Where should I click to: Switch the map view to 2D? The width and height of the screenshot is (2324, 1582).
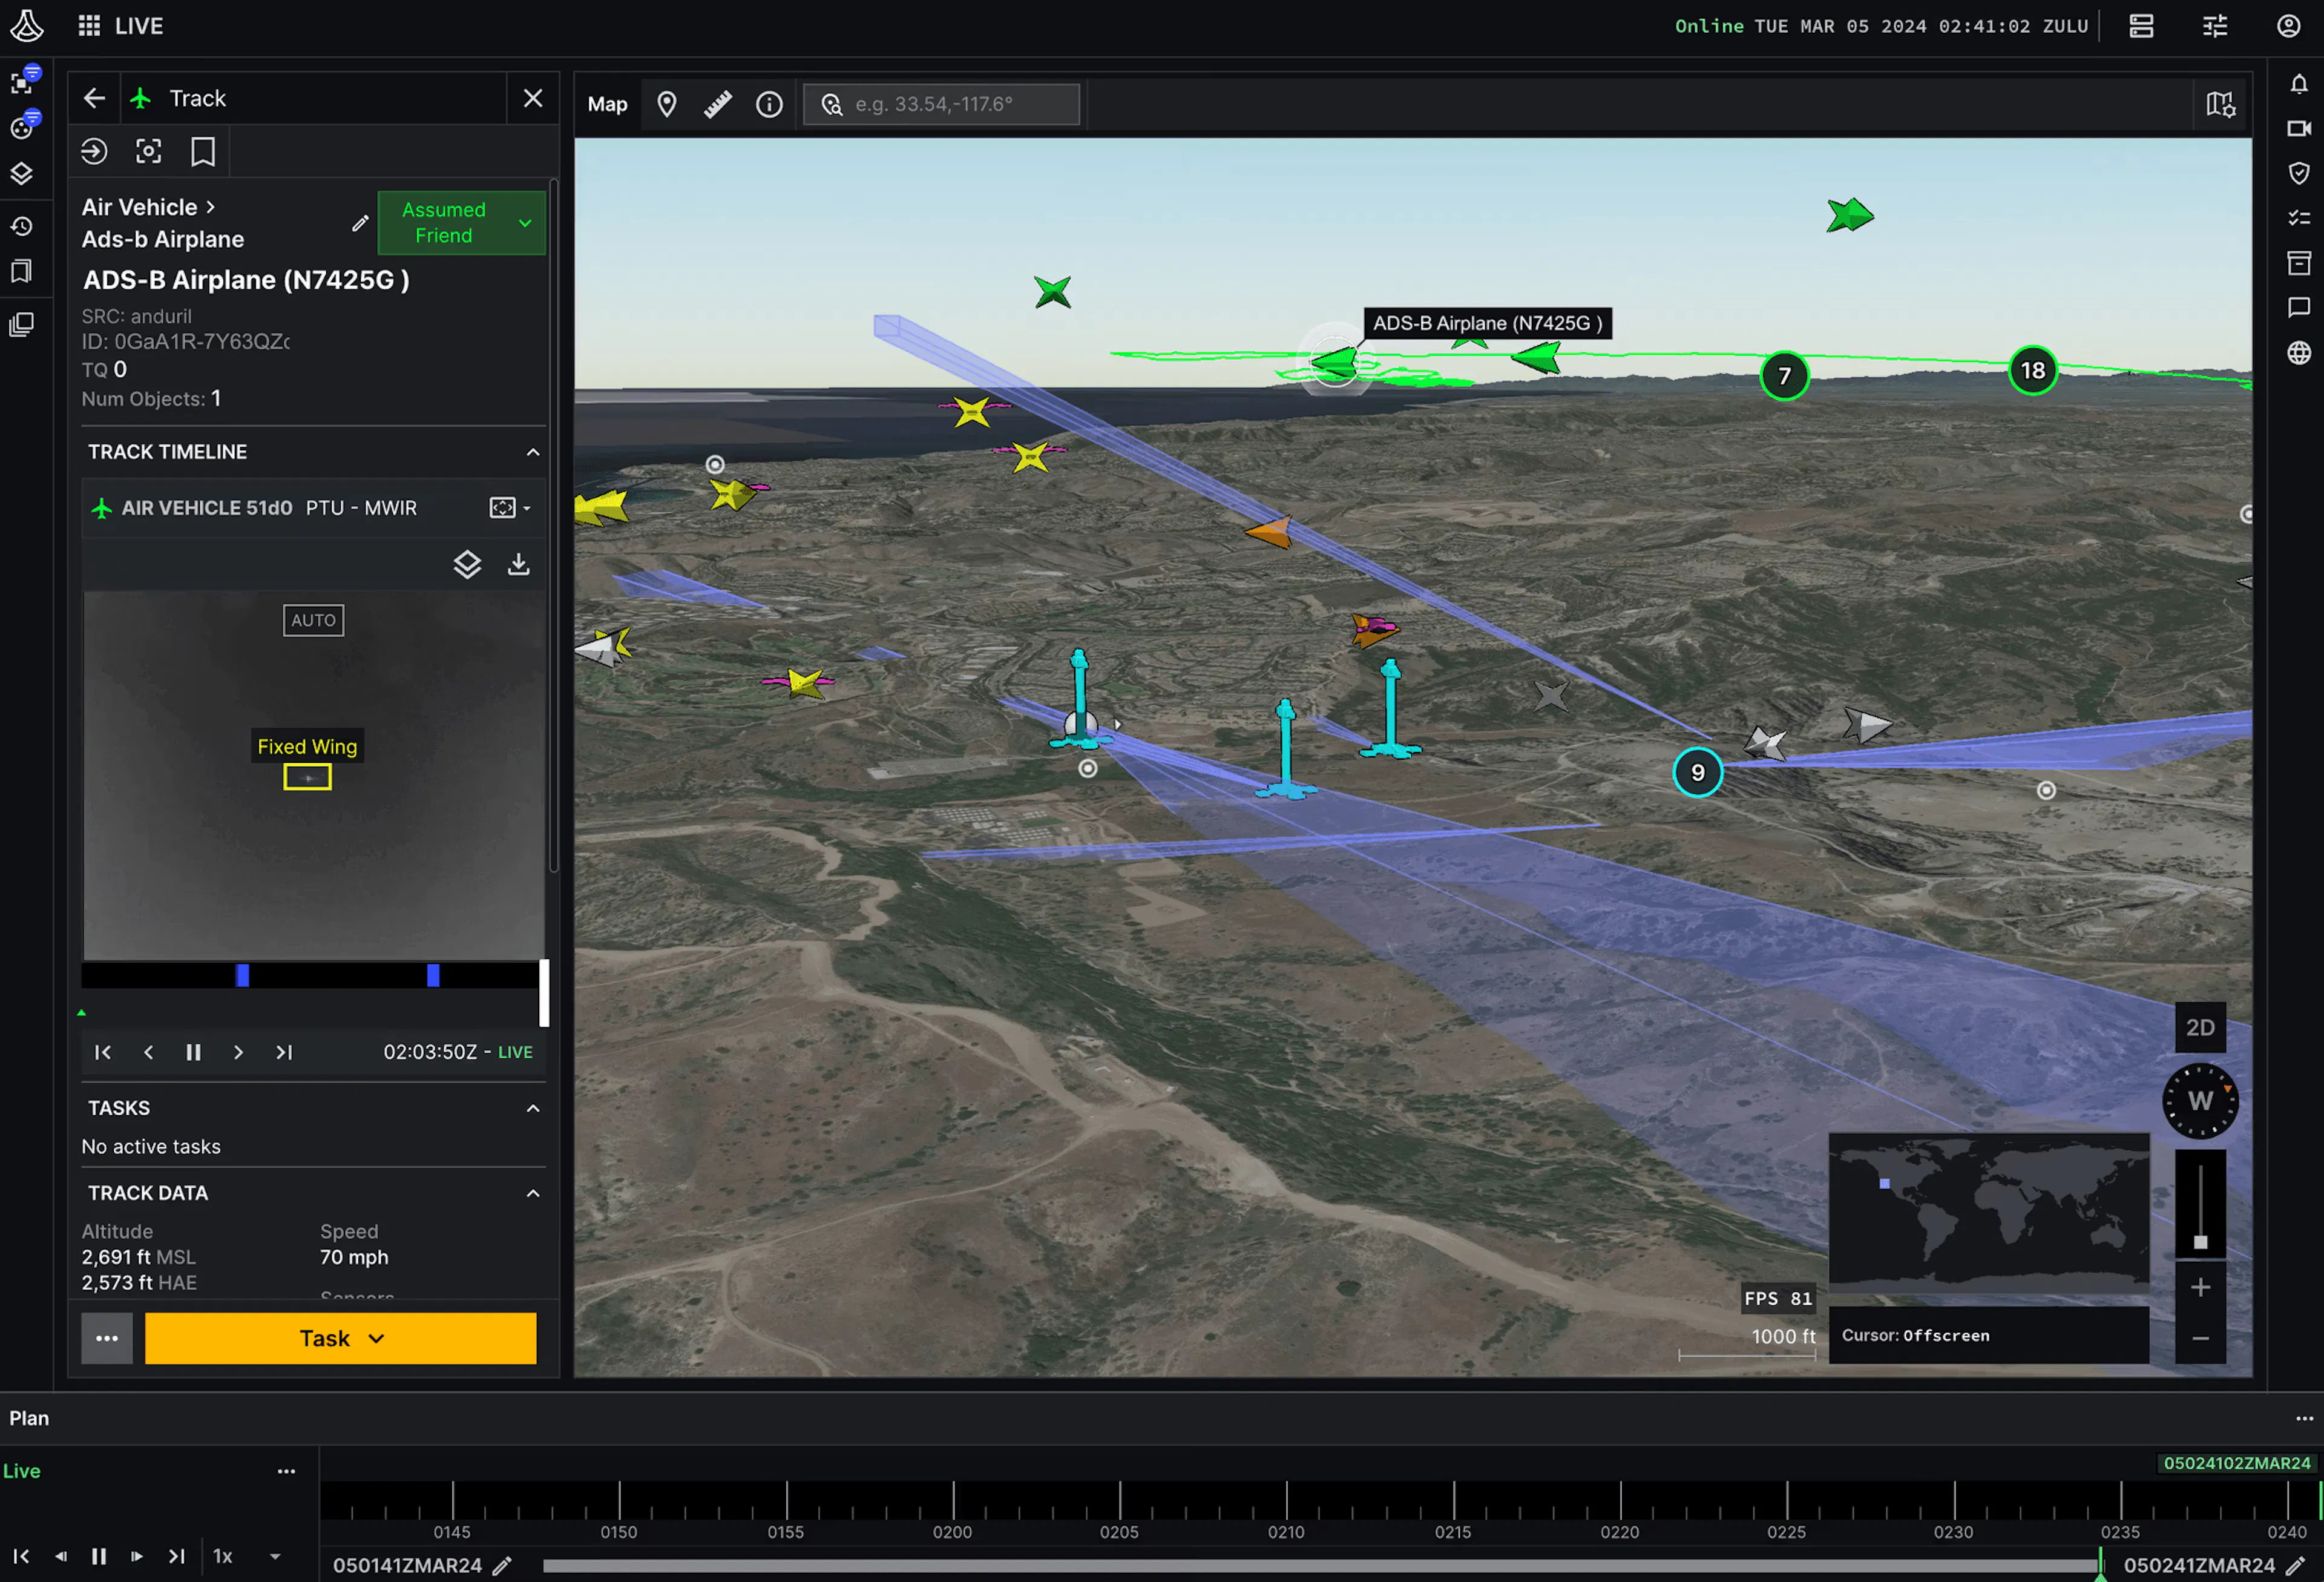2200,1027
